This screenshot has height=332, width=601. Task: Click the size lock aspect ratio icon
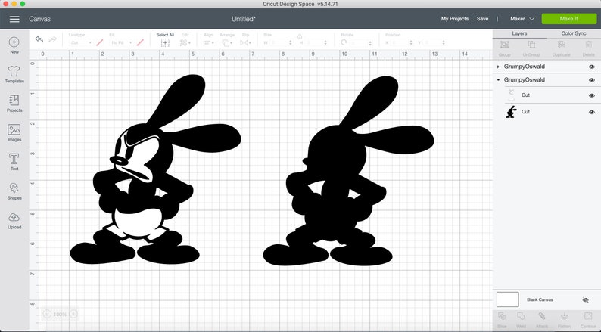[300, 36]
